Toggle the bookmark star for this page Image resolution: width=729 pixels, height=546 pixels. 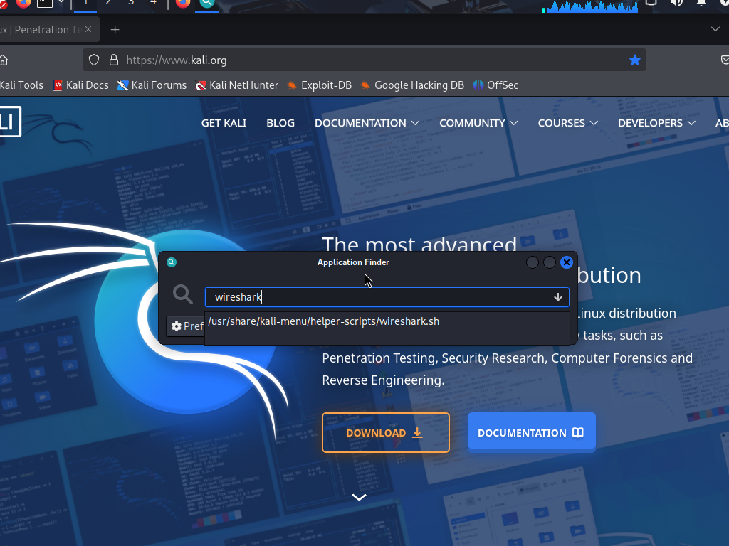click(634, 60)
